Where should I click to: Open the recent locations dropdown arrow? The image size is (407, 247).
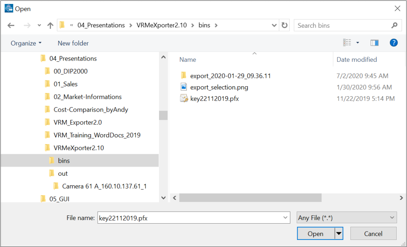[x=39, y=25]
